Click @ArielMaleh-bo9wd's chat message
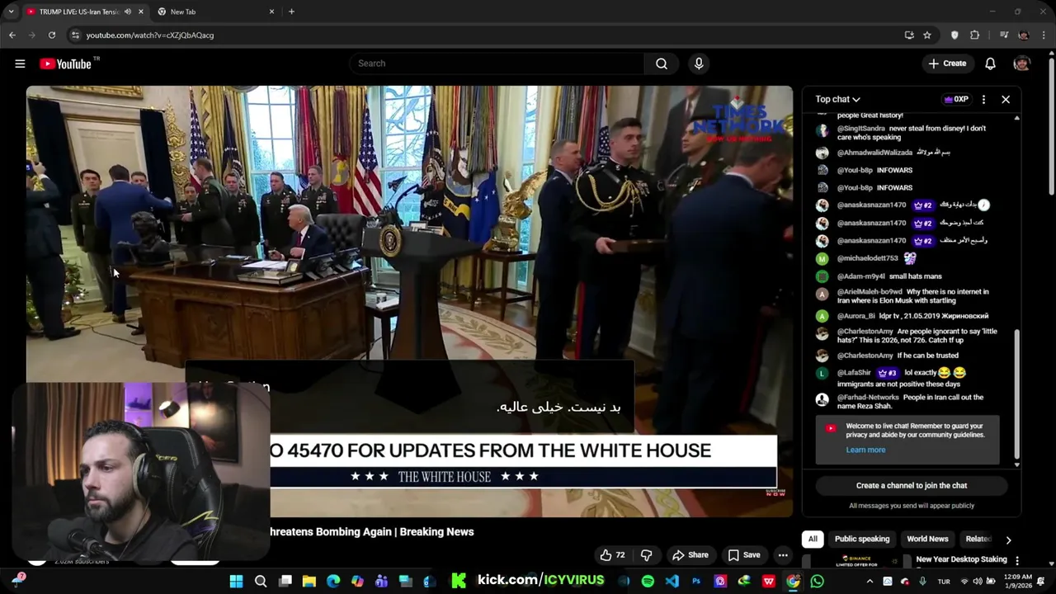 [x=912, y=295]
